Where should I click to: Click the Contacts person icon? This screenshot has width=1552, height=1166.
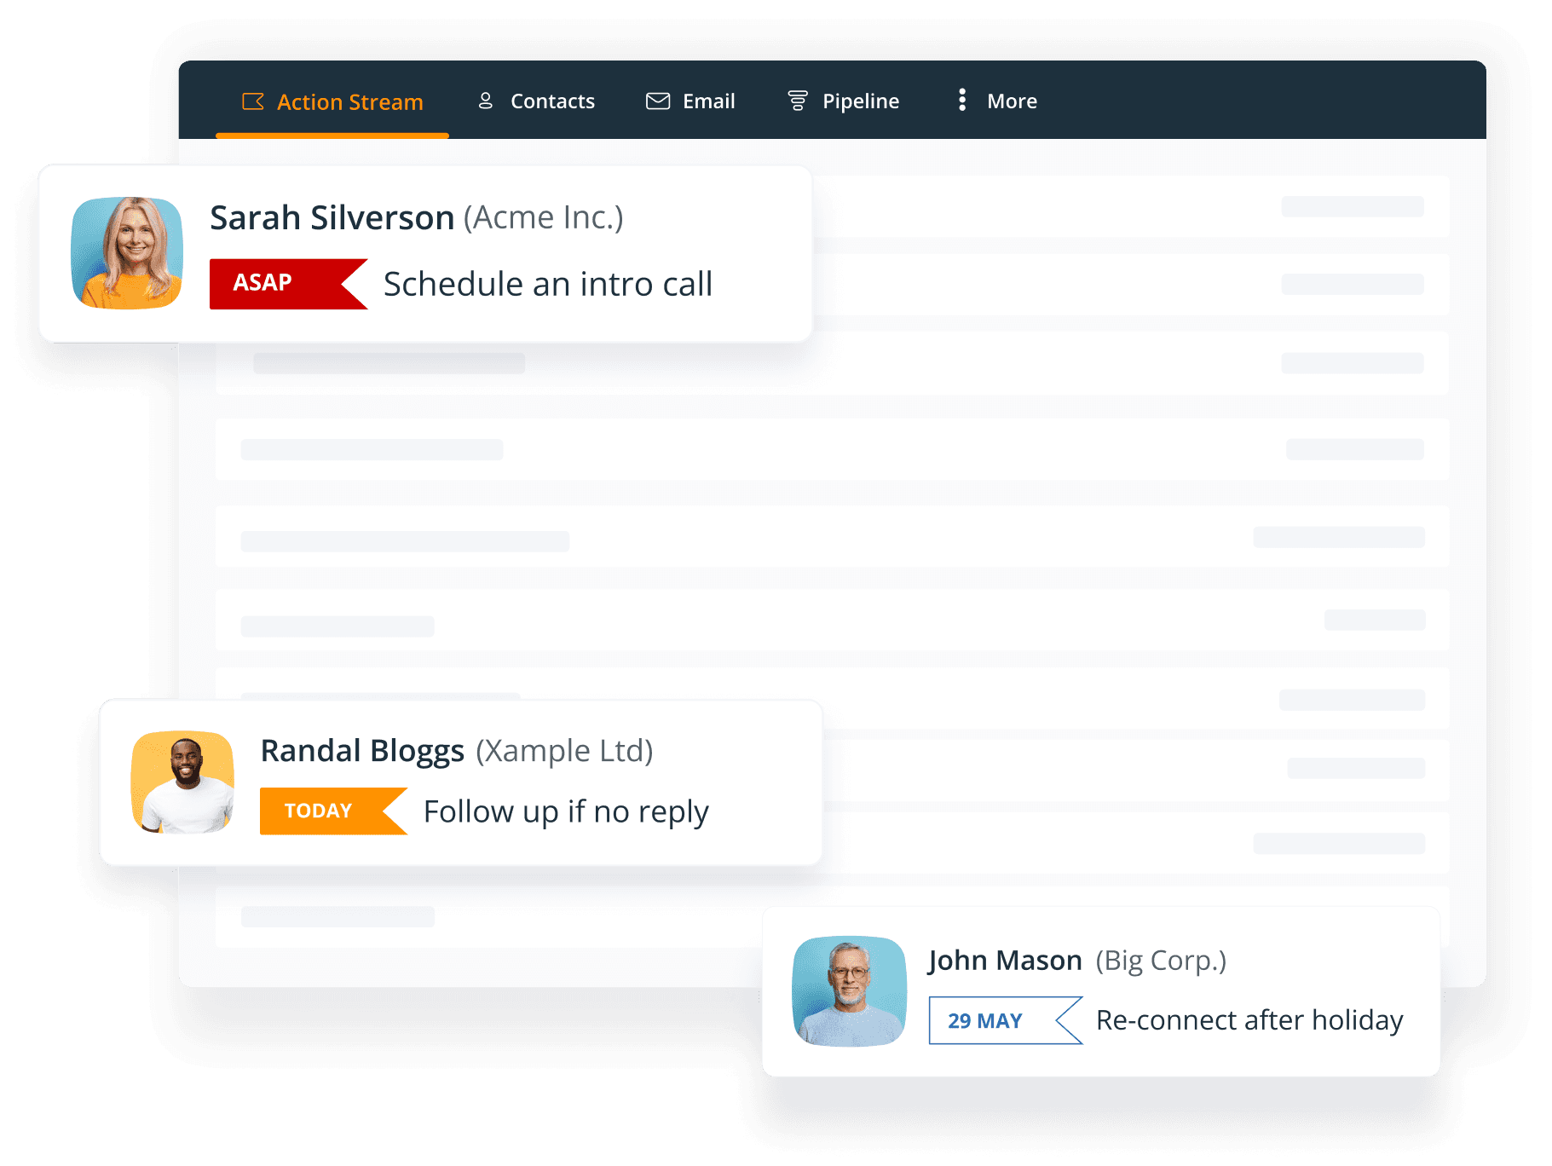tap(486, 101)
